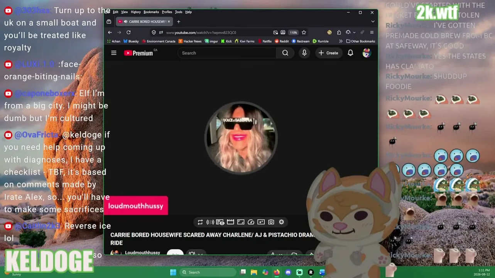495x278 pixels.
Task: Click the circular video avatar of the streamer
Action: (241, 137)
